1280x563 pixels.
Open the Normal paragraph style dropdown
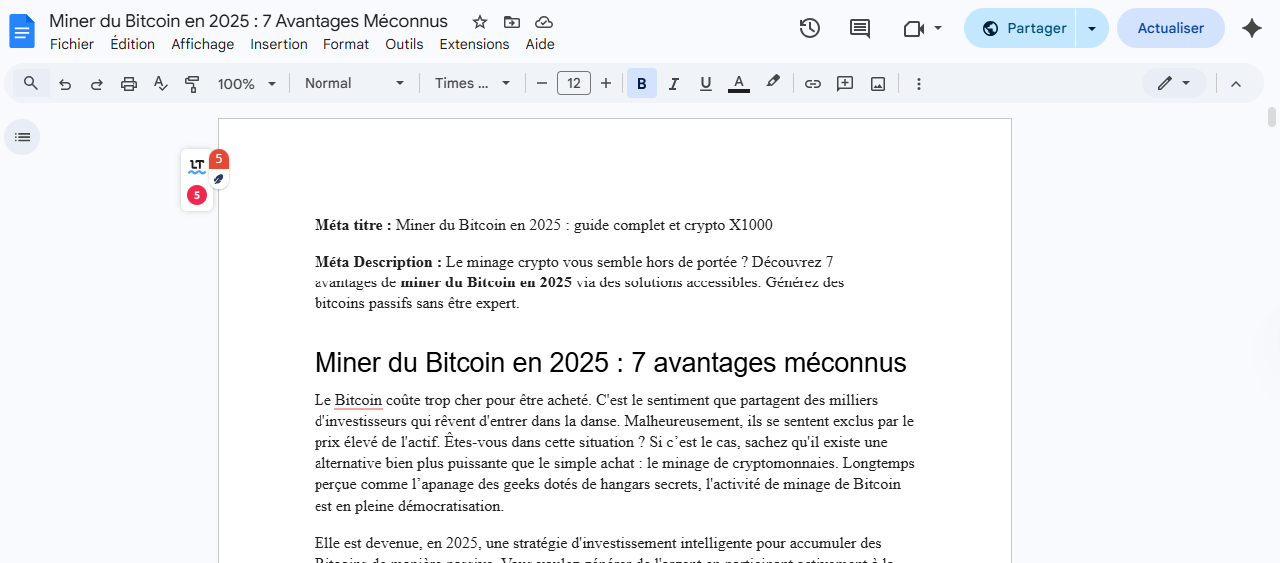click(354, 83)
